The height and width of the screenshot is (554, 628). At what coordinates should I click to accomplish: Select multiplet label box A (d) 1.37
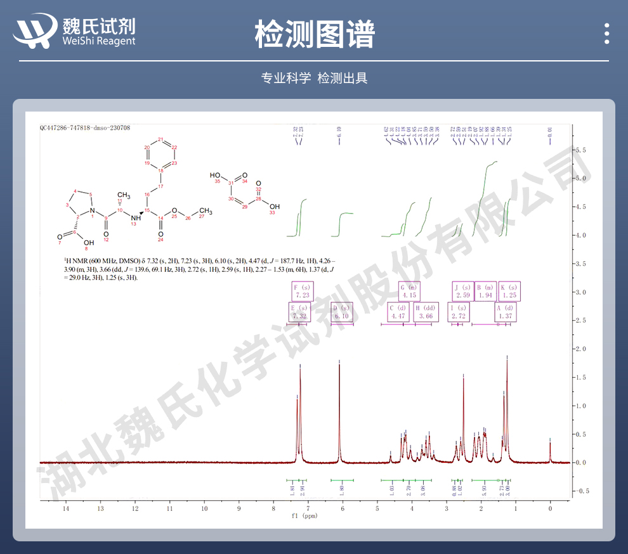pos(505,311)
